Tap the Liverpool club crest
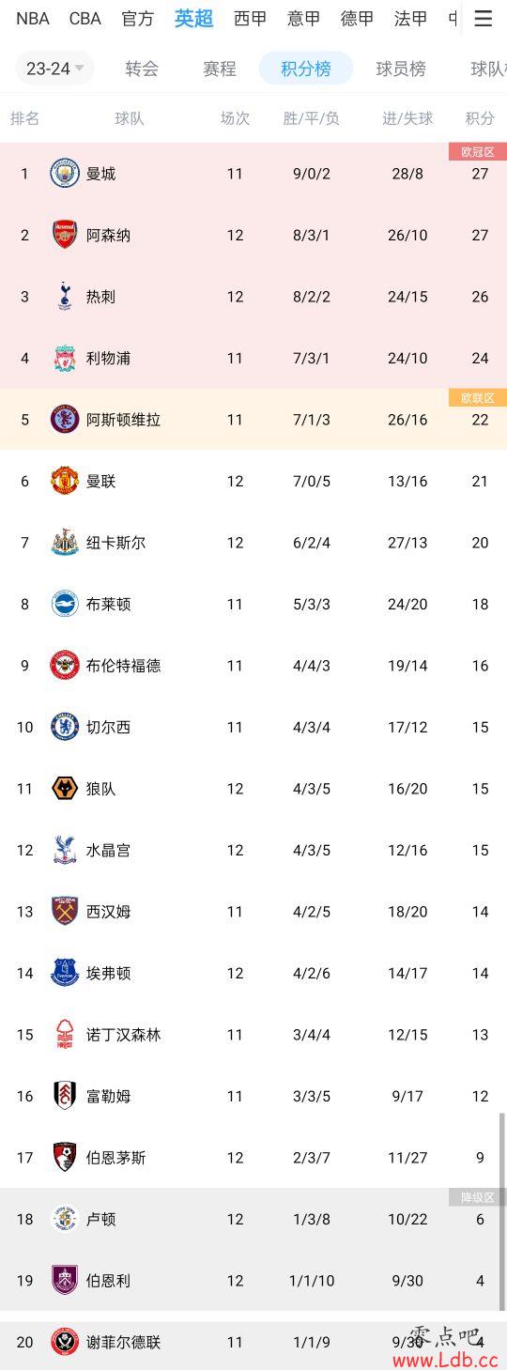507x1370 pixels. pyautogui.click(x=65, y=358)
